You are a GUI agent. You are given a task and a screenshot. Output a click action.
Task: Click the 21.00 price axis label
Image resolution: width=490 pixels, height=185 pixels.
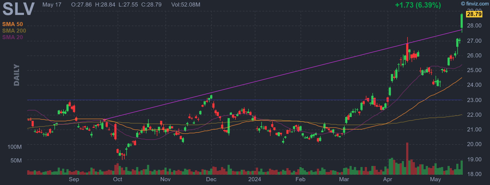(x=474, y=129)
